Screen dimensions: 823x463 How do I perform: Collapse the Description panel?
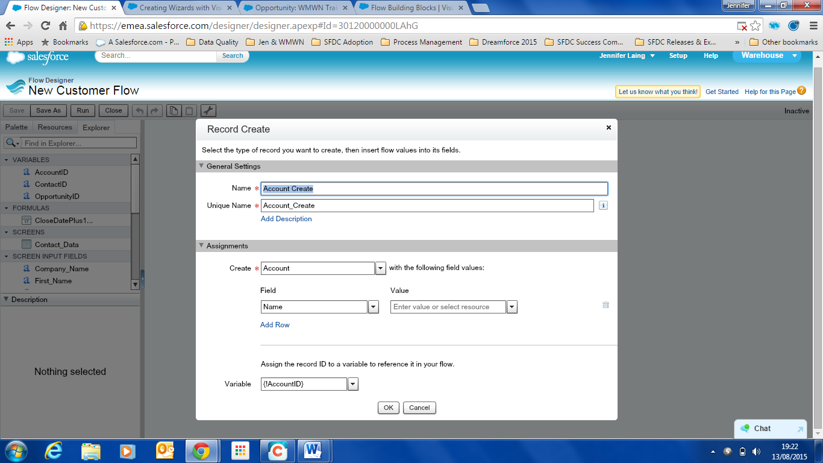(6, 299)
